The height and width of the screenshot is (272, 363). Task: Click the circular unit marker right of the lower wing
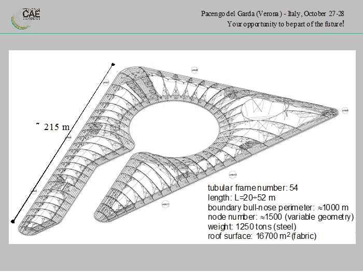coord(233,175)
